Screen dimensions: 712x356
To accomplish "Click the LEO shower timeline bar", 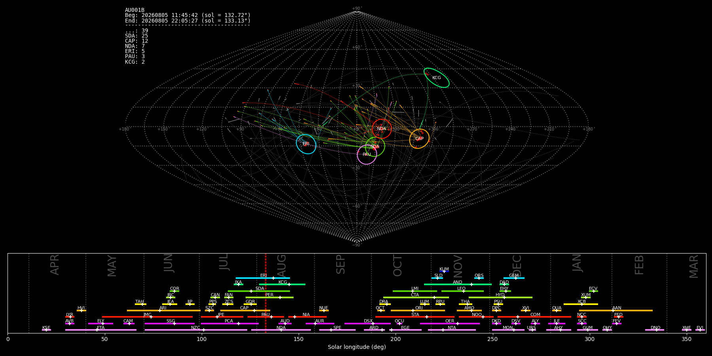I will [462, 291].
